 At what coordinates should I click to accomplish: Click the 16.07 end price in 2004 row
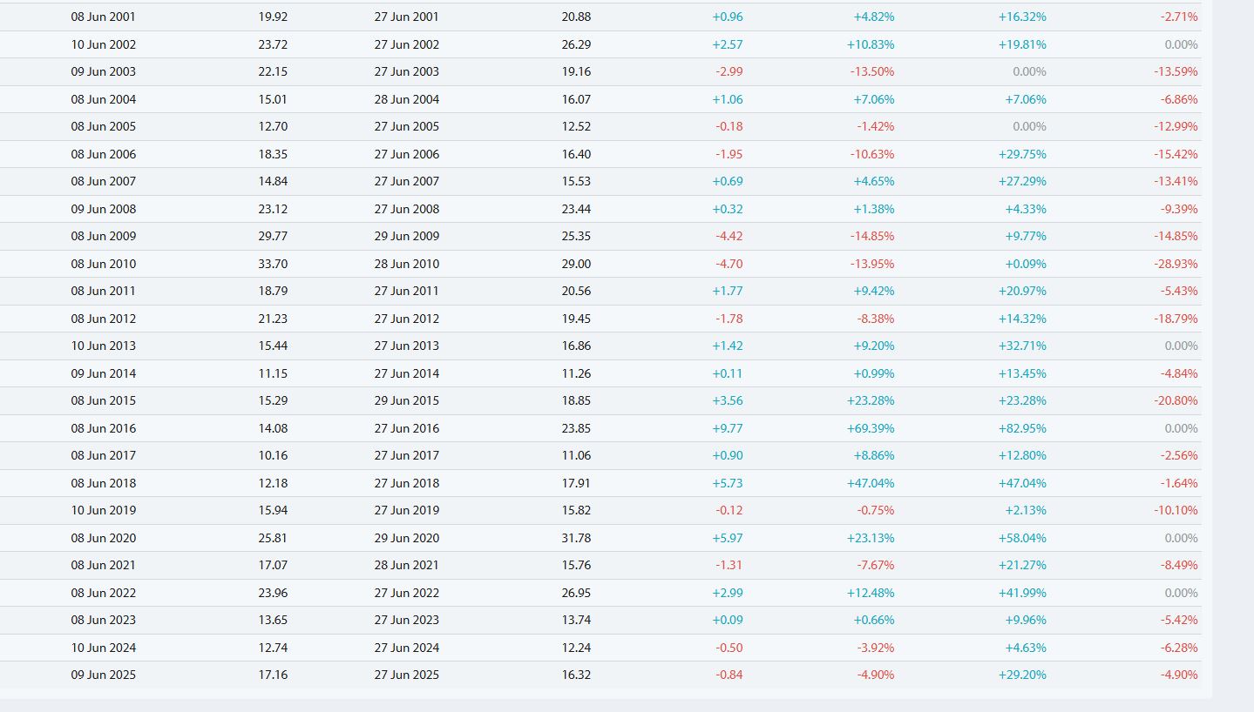click(x=576, y=99)
